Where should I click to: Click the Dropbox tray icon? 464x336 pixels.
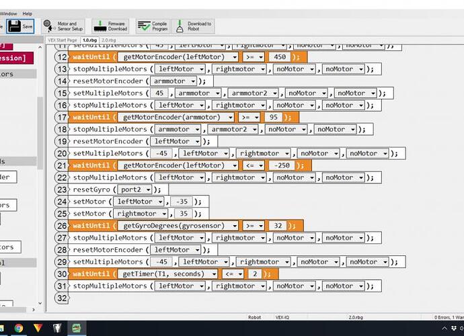point(454,329)
